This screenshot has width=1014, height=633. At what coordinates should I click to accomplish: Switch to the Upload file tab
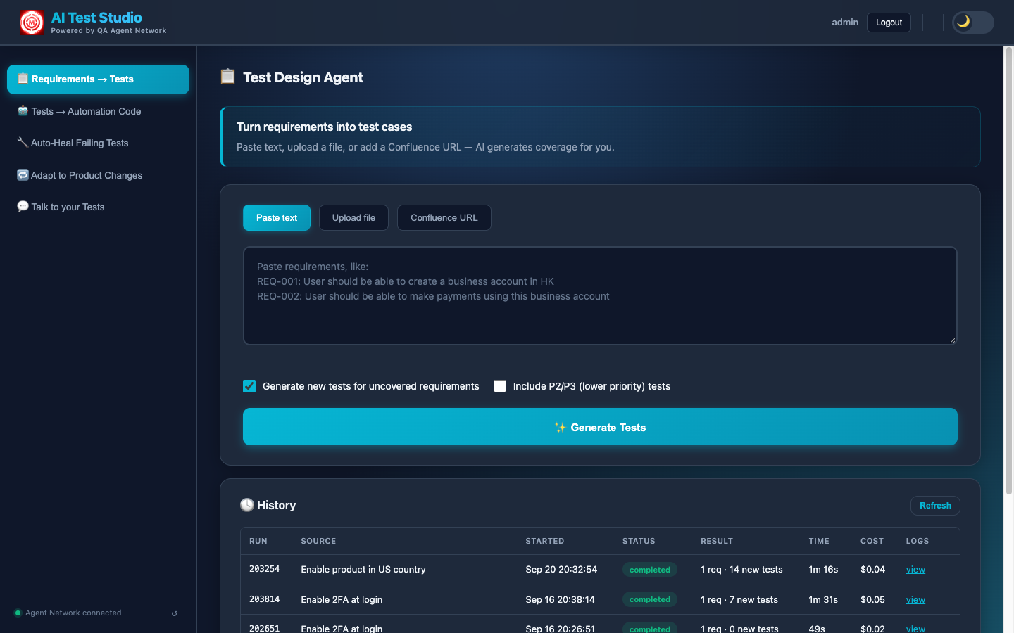pyautogui.click(x=353, y=218)
